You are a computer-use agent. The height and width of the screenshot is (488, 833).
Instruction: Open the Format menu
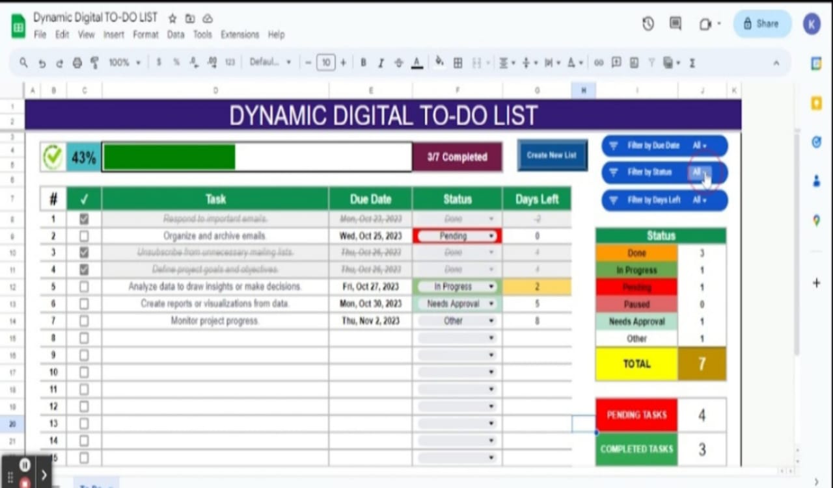146,34
